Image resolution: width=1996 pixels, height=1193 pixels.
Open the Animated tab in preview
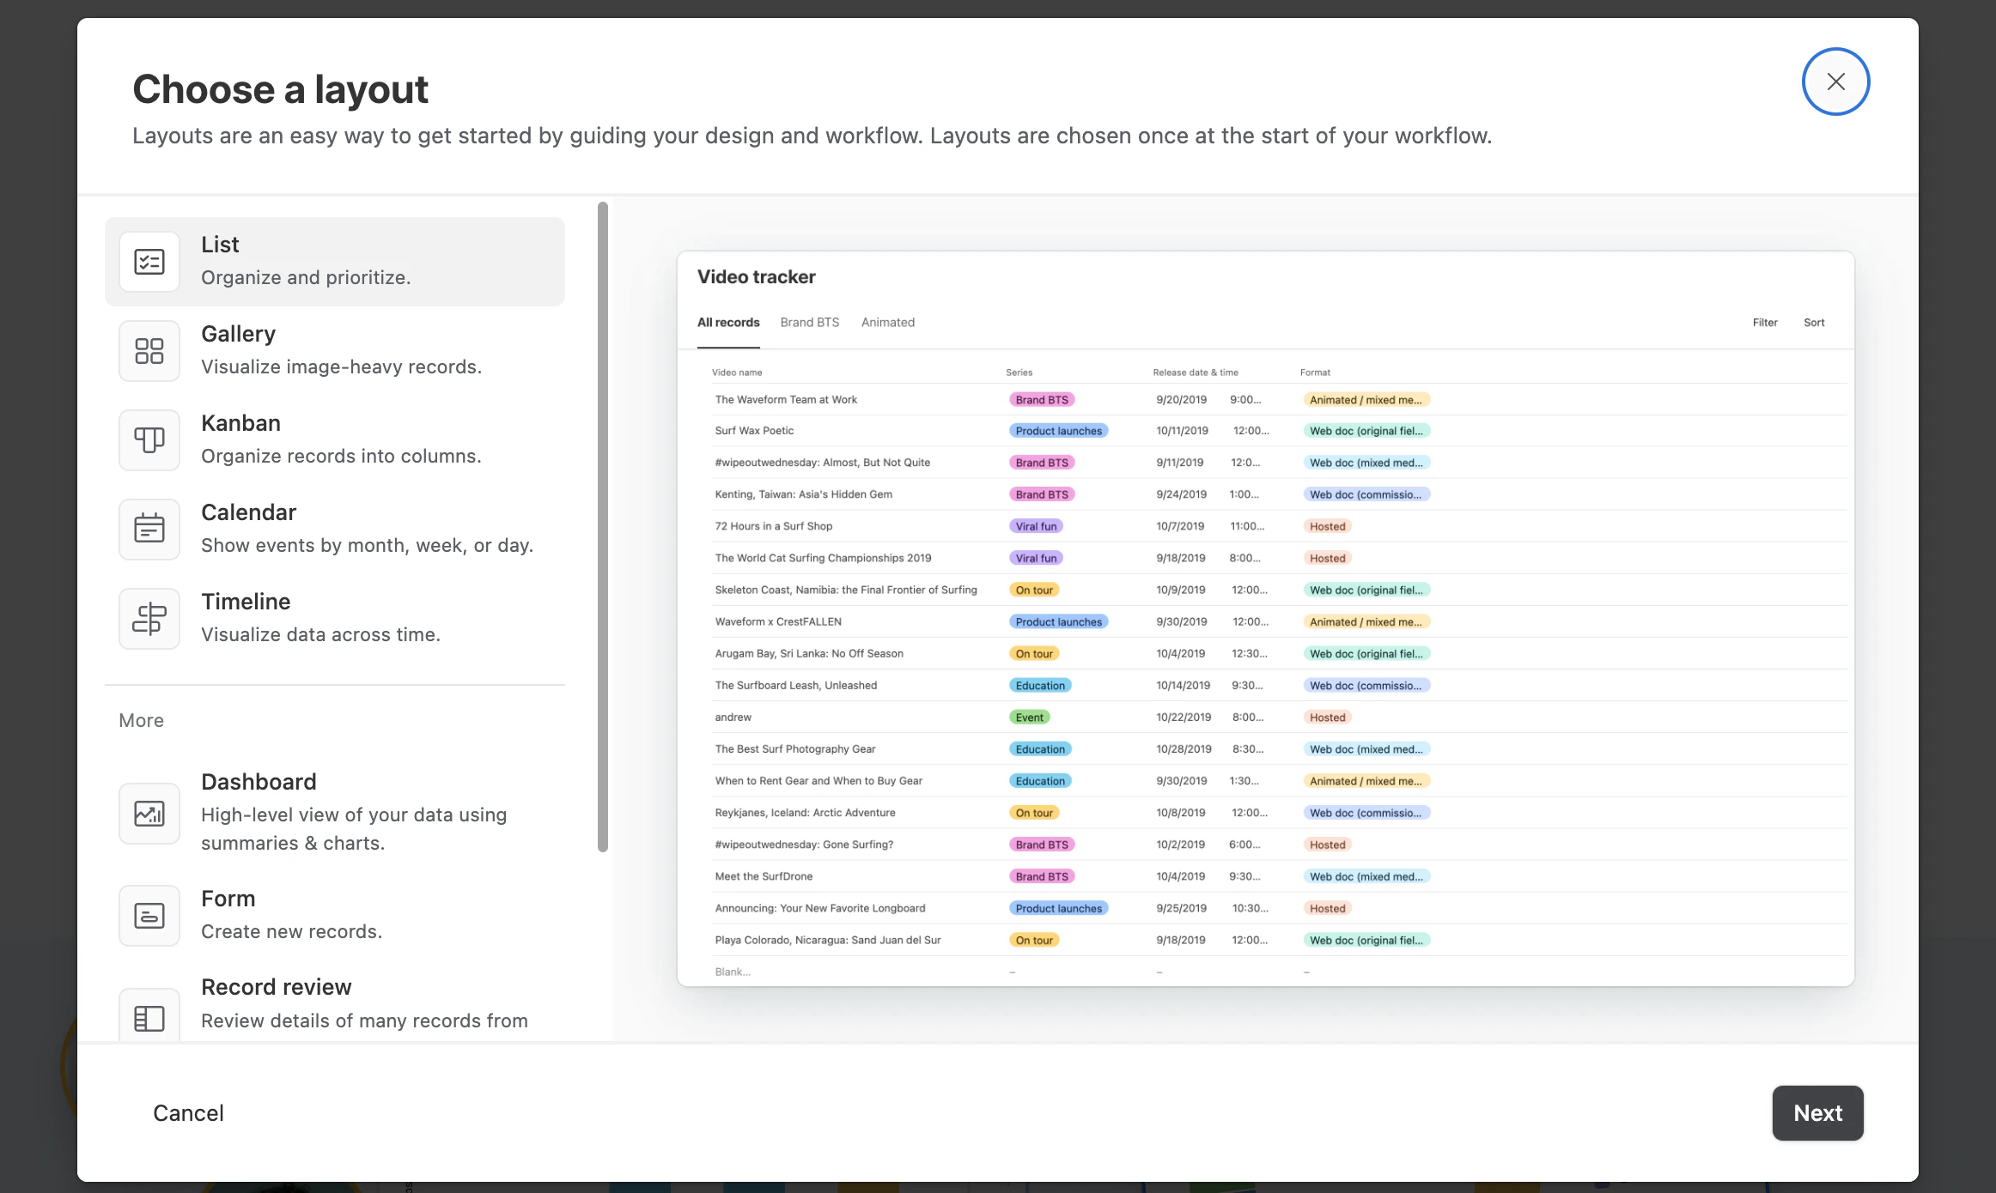[x=887, y=323]
